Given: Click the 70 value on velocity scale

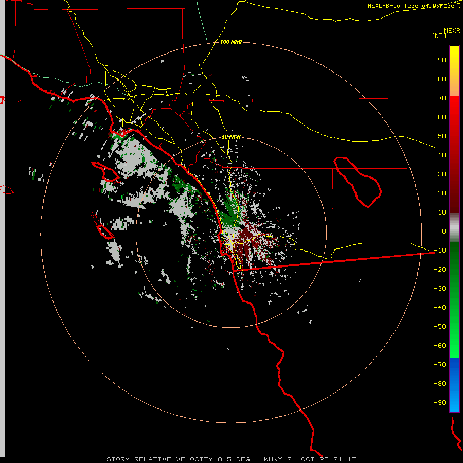Looking at the screenshot, I should [x=442, y=98].
